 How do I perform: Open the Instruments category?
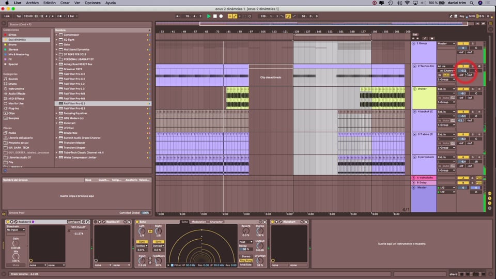point(16,89)
